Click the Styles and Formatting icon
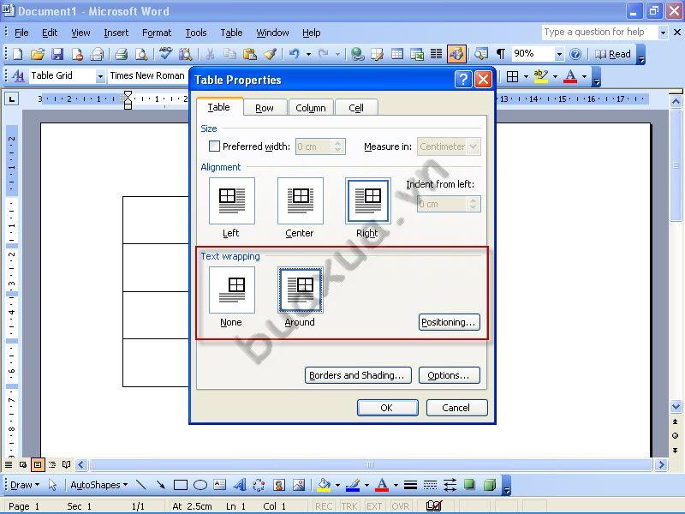Viewport: 685px width, 514px height. click(18, 76)
